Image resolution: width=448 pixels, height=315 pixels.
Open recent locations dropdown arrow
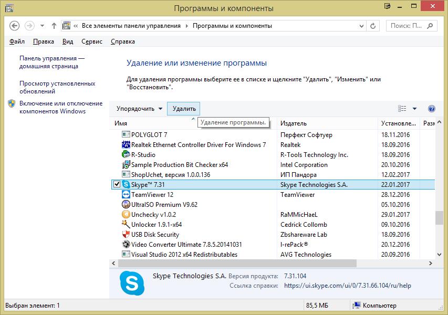tap(43, 26)
